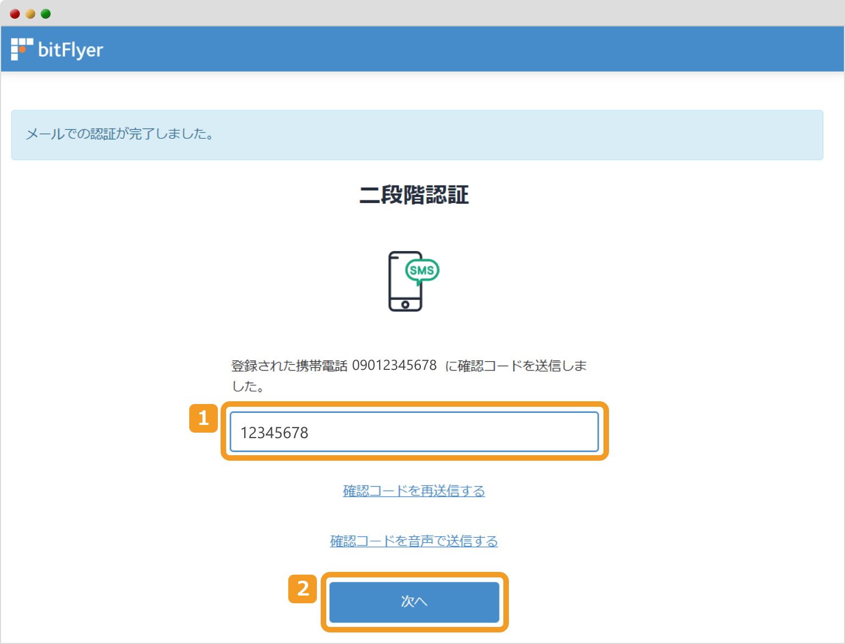Click the orange step badge numbered 2
Viewport: 845px width, 644px height.
[x=303, y=589]
